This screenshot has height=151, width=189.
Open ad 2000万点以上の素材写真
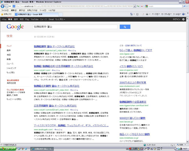133,83
